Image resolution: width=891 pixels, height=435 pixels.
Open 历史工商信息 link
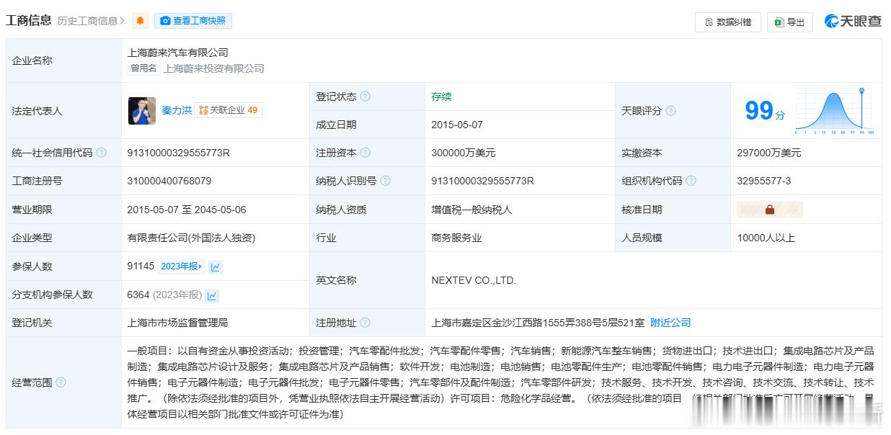(x=91, y=21)
